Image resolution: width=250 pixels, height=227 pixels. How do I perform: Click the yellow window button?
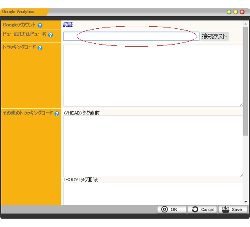click(x=235, y=12)
